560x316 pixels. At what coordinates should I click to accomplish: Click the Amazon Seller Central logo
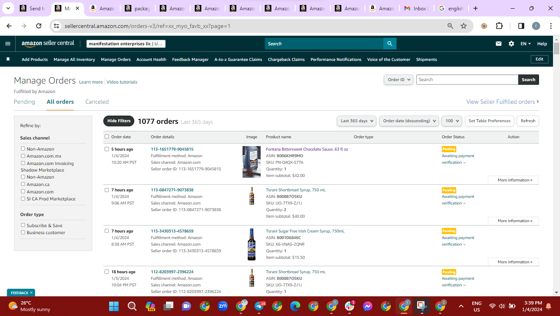(48, 44)
